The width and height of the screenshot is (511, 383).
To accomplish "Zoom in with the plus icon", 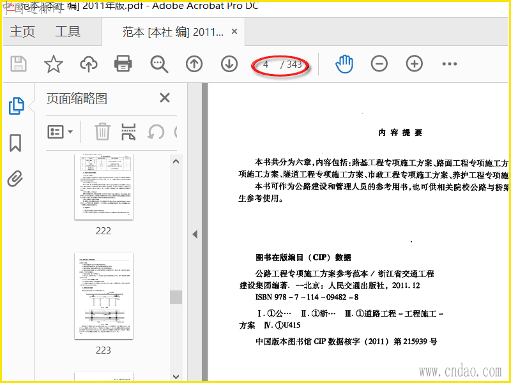I will tap(415, 64).
